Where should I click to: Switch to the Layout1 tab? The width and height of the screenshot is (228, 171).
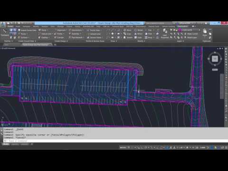[x=15, y=144]
